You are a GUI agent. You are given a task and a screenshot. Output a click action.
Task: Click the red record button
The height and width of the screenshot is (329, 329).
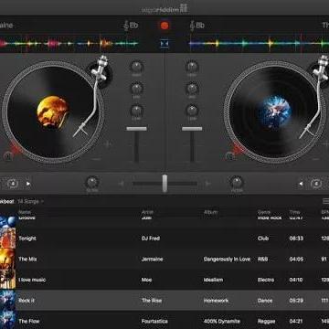(x=164, y=26)
